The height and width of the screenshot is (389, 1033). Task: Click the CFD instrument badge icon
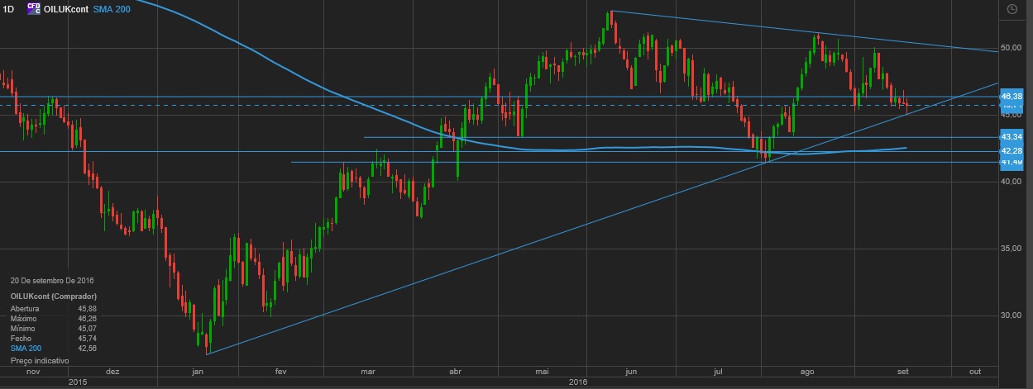coord(33,8)
